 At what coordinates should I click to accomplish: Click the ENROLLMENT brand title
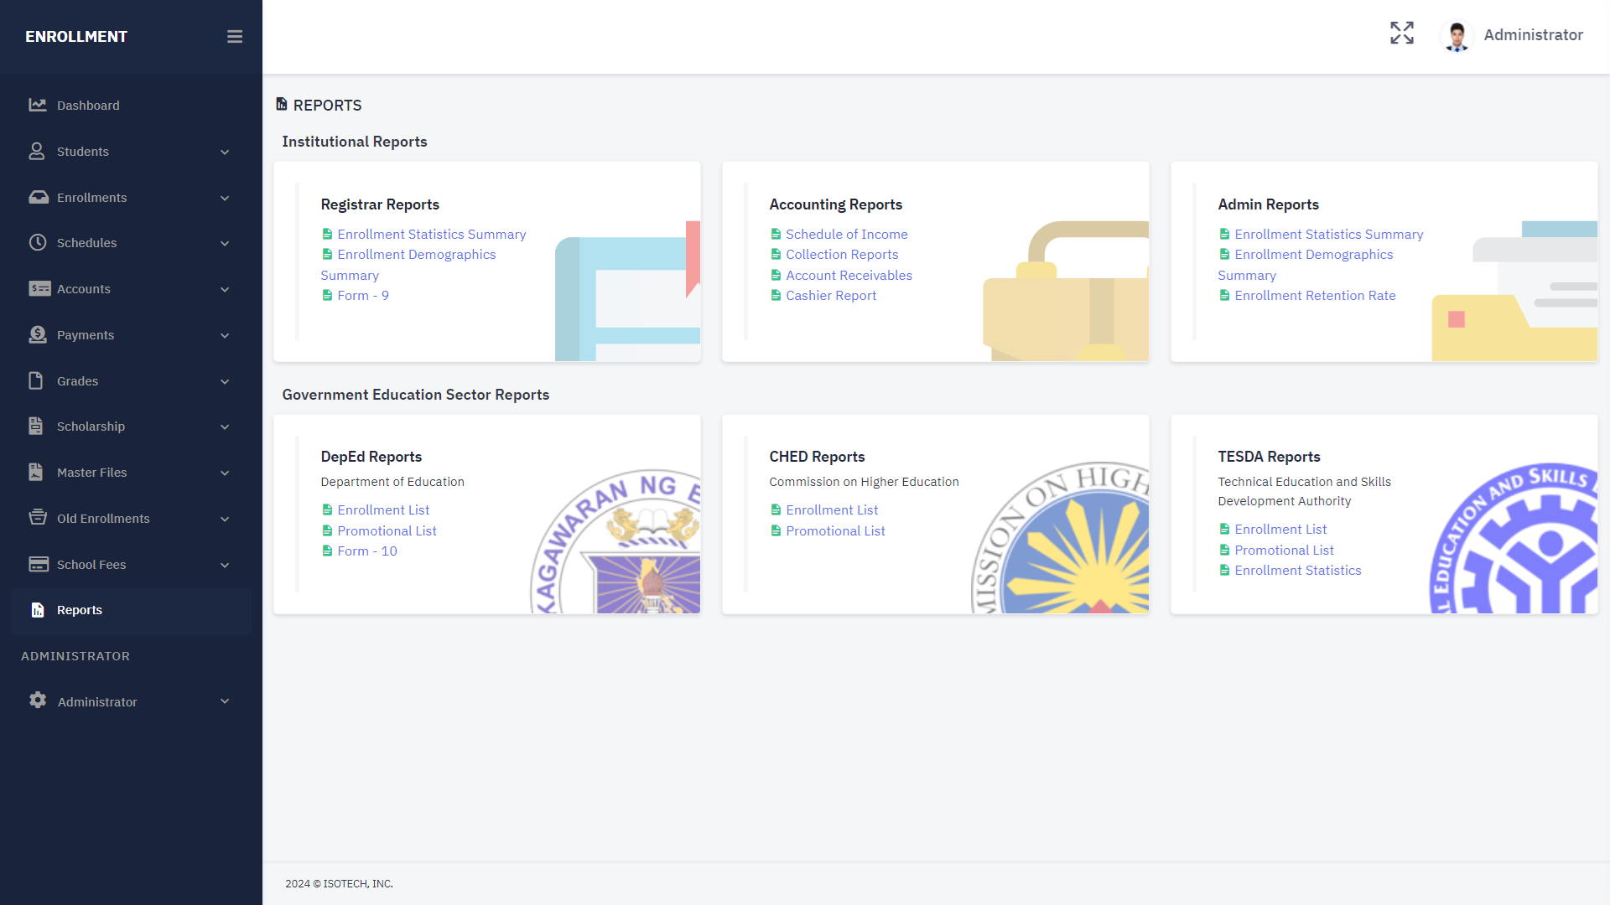coord(76,37)
